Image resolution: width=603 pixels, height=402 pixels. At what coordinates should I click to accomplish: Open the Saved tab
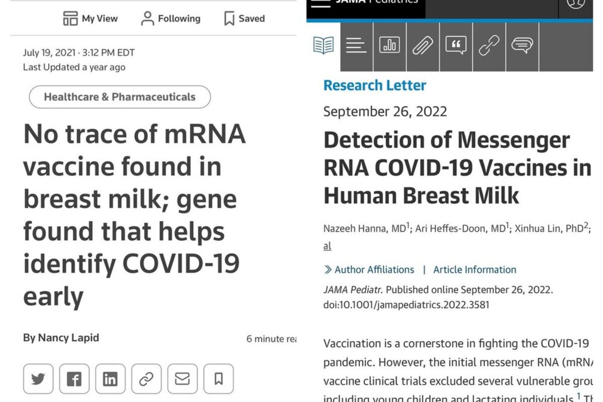click(244, 19)
